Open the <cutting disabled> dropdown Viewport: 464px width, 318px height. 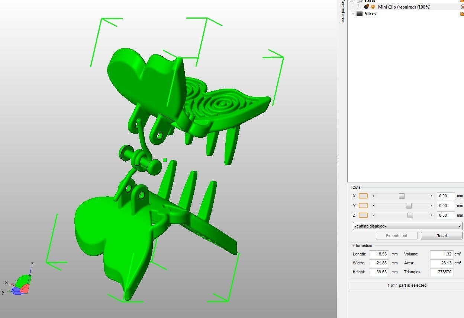(x=407, y=226)
